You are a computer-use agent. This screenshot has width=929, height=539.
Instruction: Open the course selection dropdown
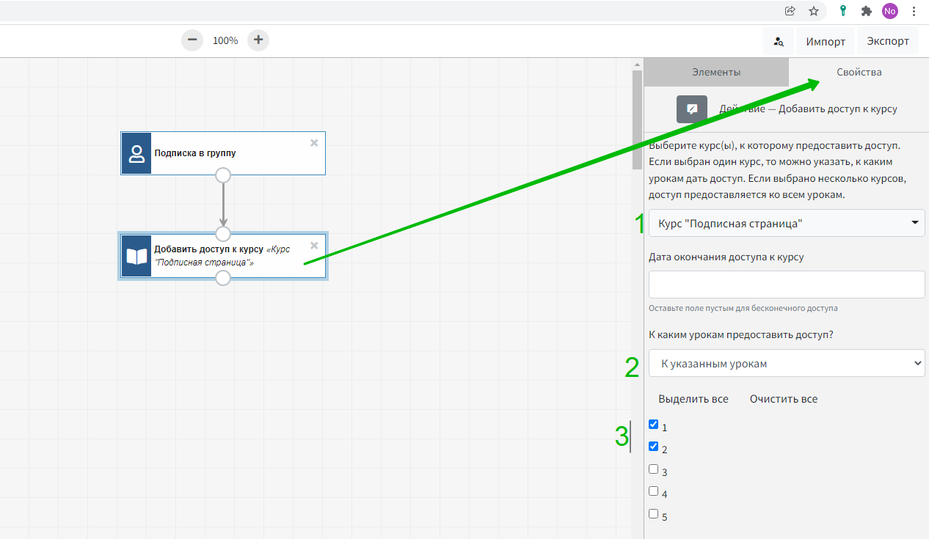(x=786, y=223)
